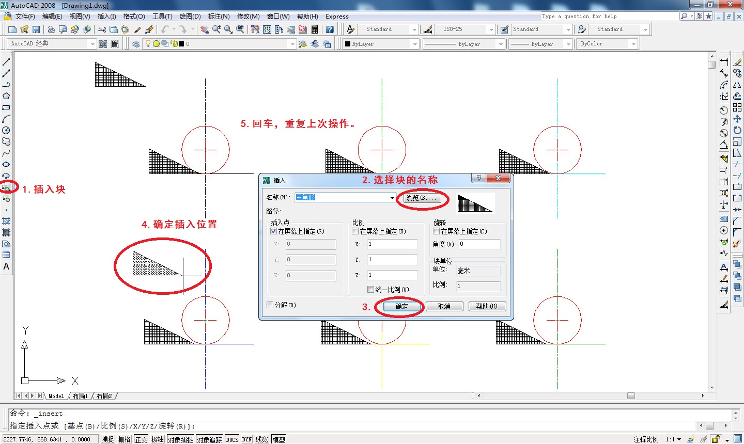
Task: Open the 文件(F) menu
Action: [25, 17]
